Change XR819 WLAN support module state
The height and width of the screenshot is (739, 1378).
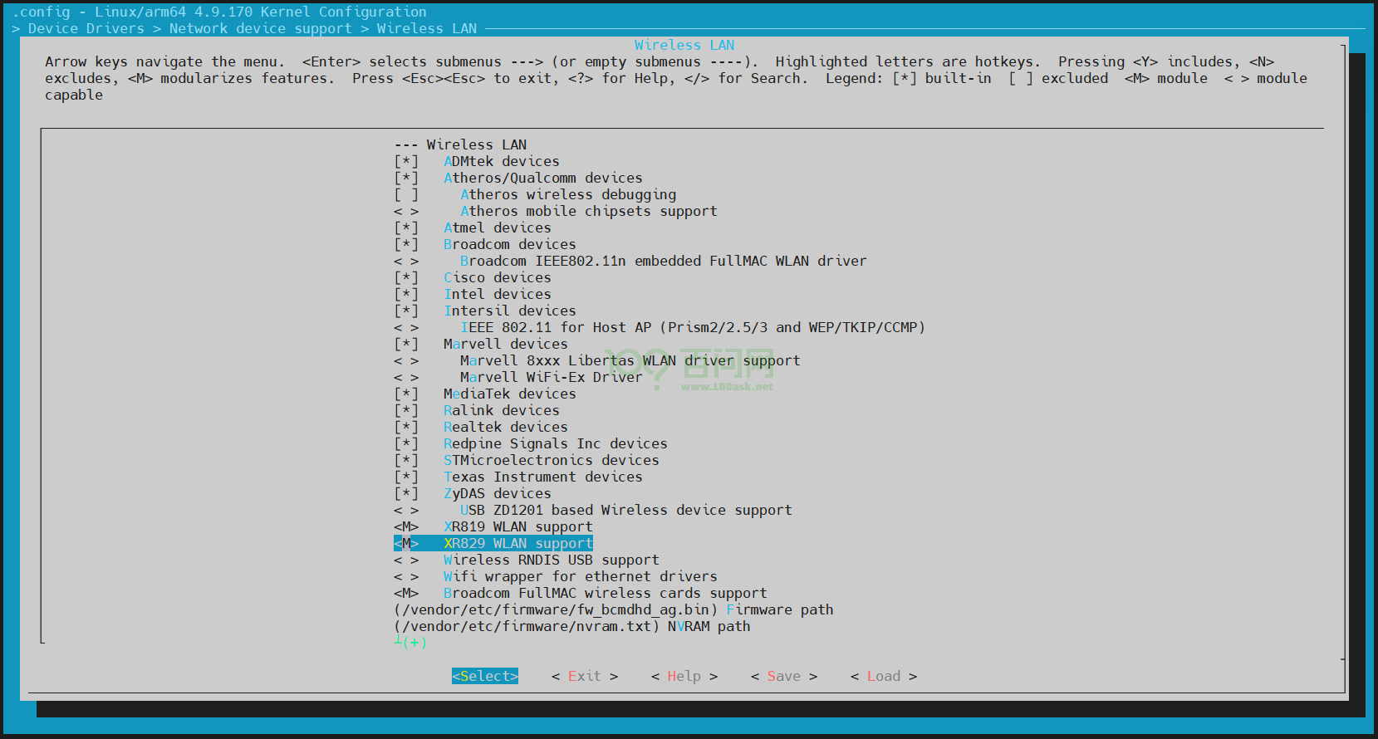pyautogui.click(x=406, y=526)
